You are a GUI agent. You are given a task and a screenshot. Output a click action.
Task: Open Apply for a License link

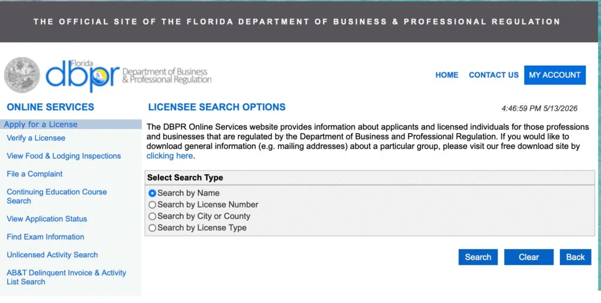tap(40, 124)
